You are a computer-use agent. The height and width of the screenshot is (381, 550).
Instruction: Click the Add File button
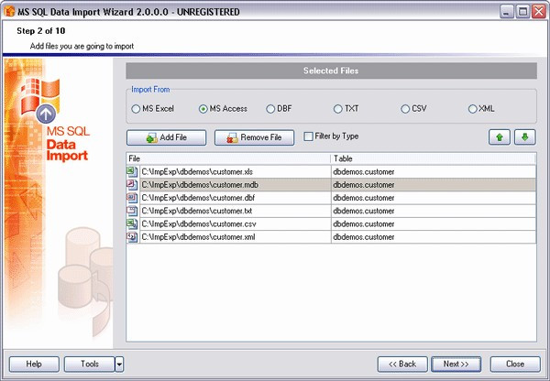point(166,137)
